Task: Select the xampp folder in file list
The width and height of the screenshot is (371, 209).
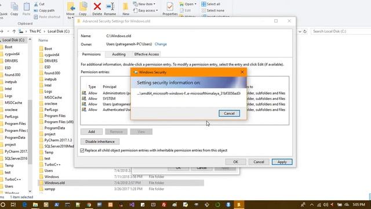Action: point(50,189)
